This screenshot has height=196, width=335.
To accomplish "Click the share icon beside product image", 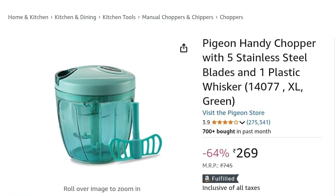I will tap(184, 48).
